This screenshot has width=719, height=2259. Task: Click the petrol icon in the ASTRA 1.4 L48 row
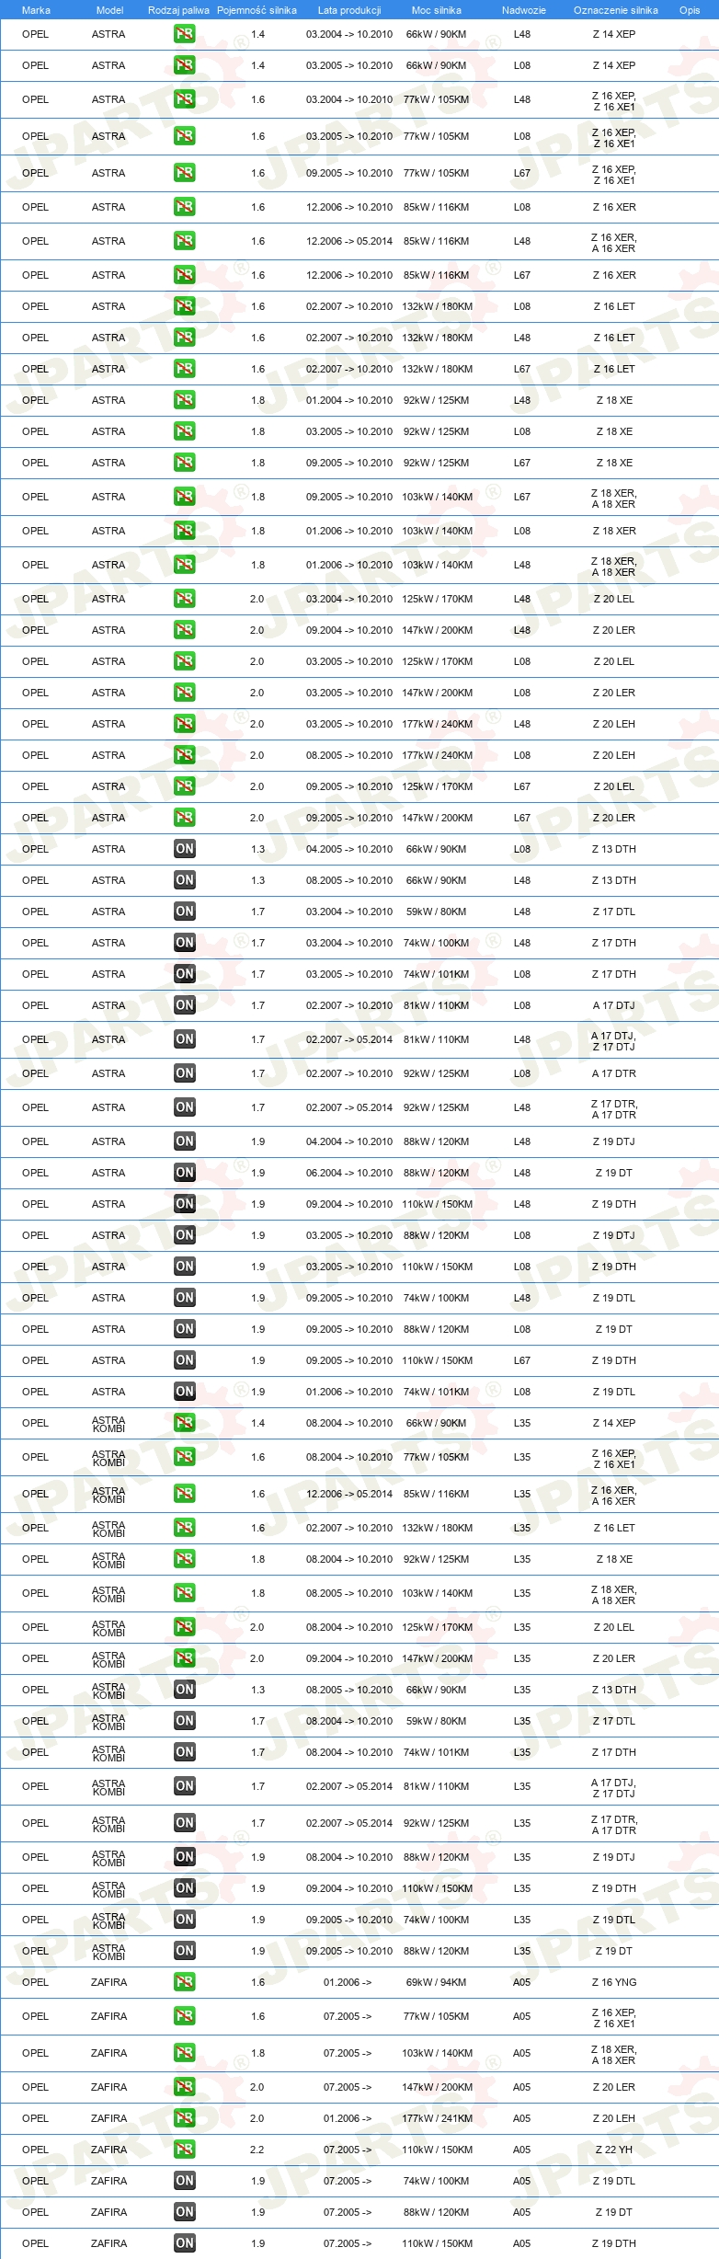coord(184,34)
